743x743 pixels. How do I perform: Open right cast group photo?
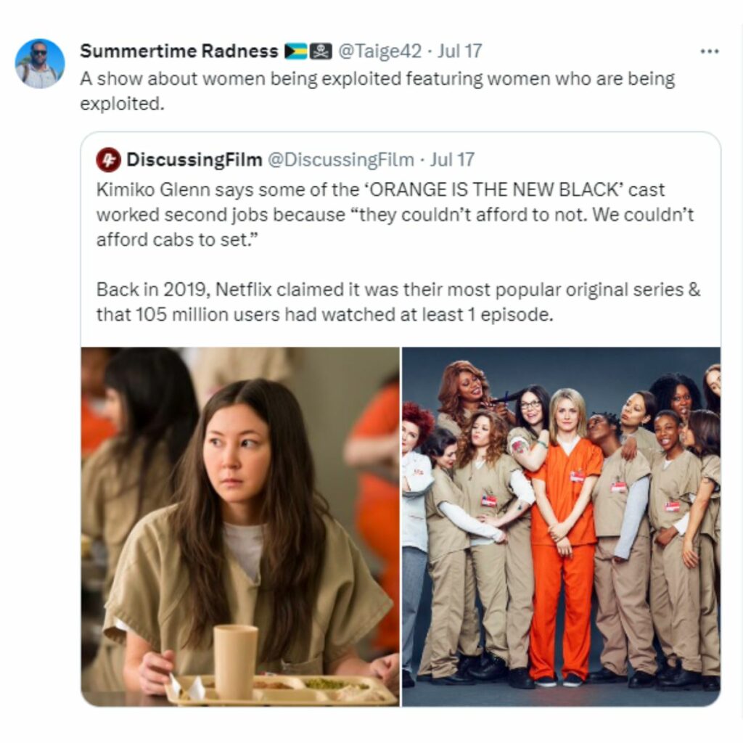561,527
